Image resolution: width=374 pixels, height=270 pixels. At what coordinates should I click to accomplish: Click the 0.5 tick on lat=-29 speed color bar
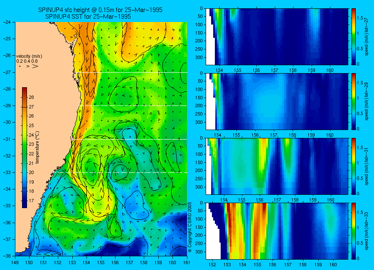[360, 113]
